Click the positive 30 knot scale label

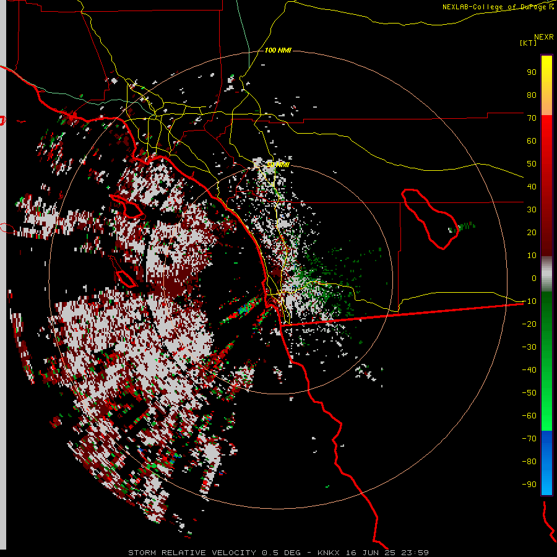click(x=532, y=210)
